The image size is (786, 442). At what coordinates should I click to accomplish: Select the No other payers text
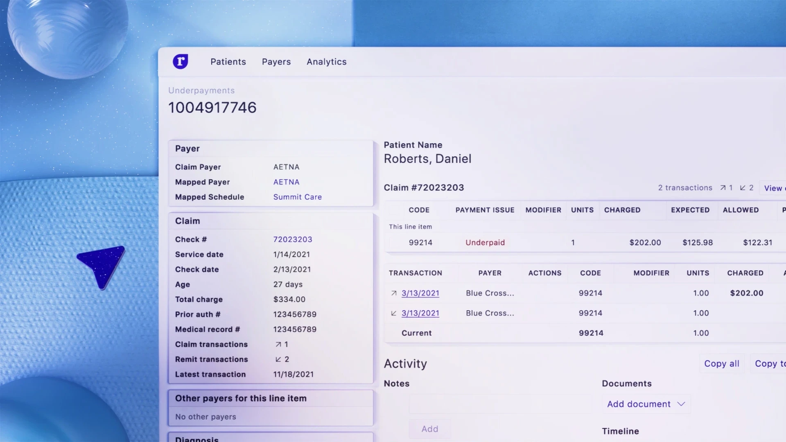coord(206,417)
